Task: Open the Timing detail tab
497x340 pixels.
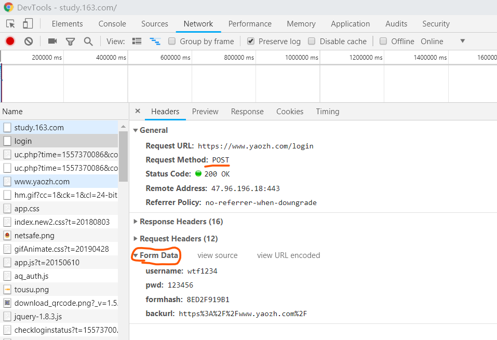Action: click(327, 112)
